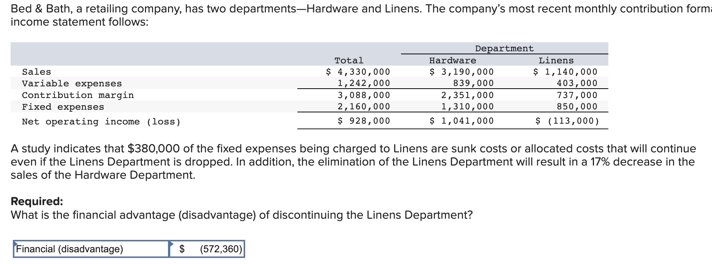Click total variable expenses 1,242,000
Screen dimensions: 712x264
[364, 83]
